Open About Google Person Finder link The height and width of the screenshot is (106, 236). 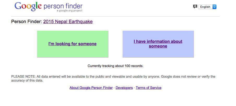pyautogui.click(x=91, y=88)
